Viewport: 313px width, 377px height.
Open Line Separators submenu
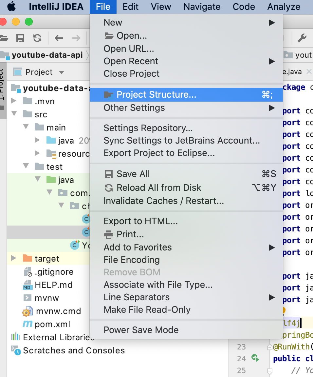pos(186,297)
